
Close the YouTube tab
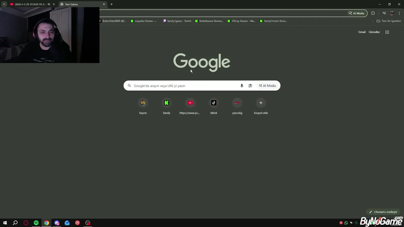(x=54, y=4)
